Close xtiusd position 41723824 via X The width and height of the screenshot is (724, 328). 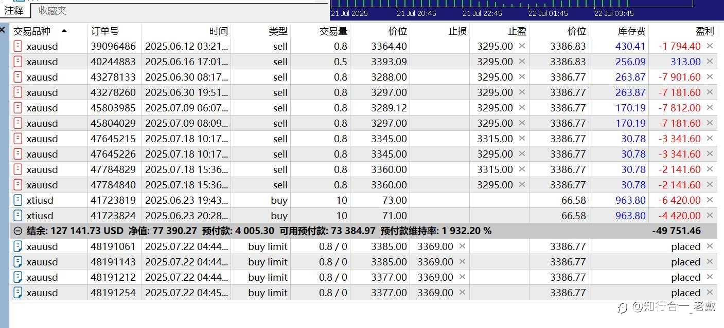point(710,216)
